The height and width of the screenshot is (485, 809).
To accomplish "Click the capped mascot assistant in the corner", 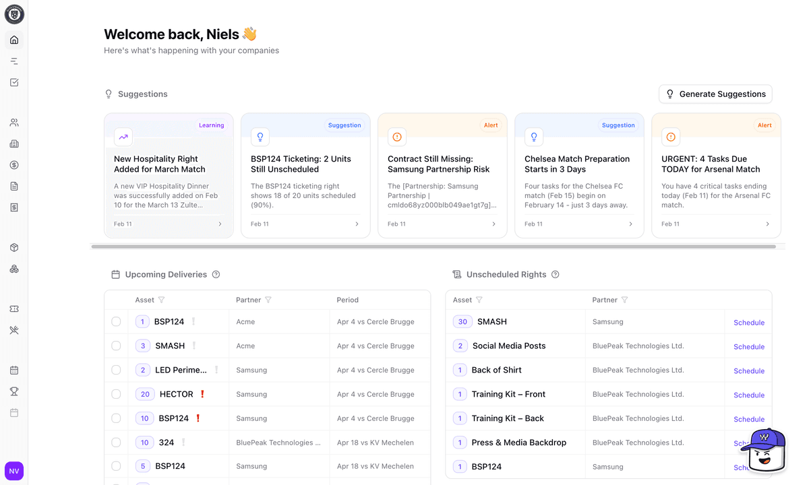I will [x=764, y=450].
